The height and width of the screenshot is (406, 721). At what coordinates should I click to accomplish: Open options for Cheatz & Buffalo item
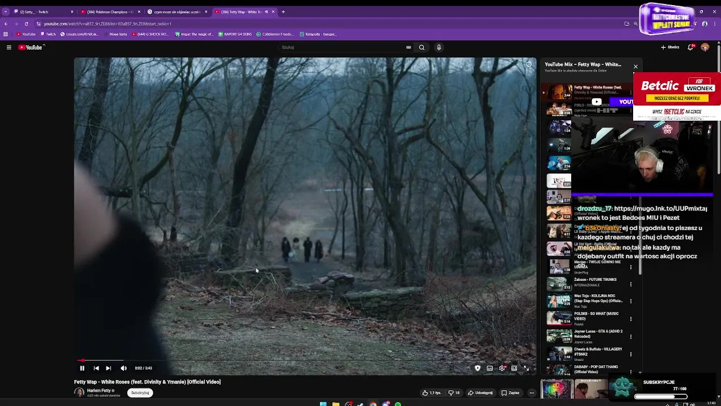click(631, 354)
